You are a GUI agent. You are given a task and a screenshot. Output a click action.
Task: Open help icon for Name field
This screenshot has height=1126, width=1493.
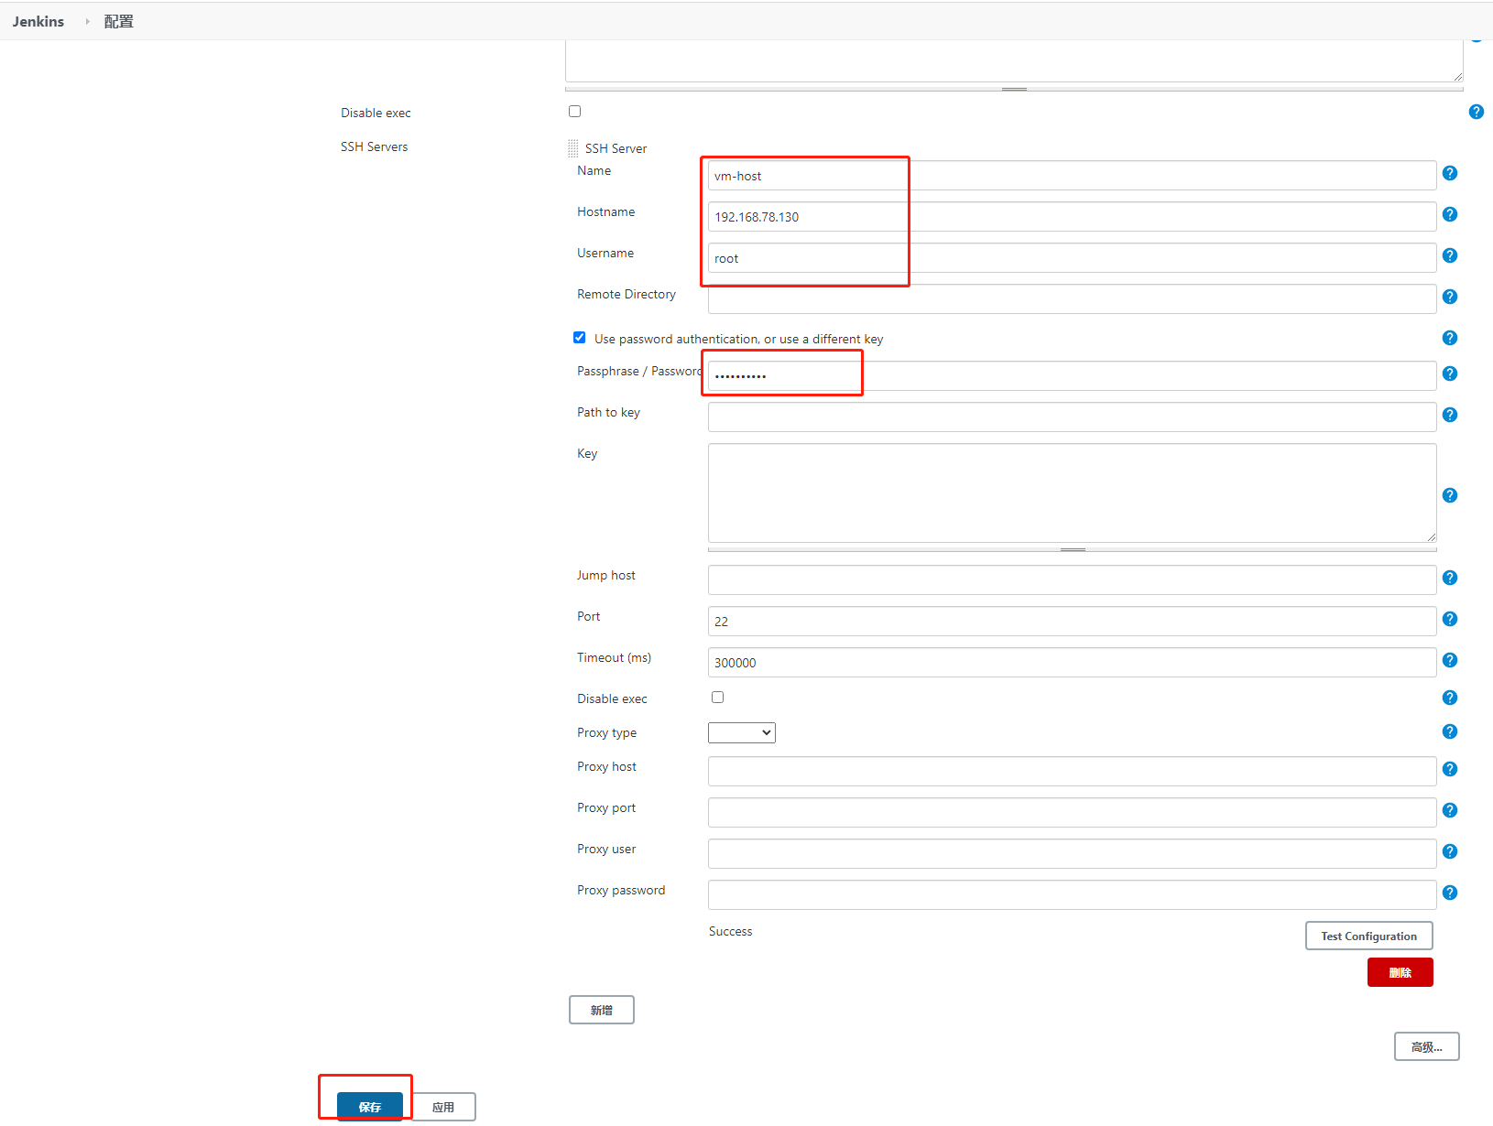point(1449,173)
